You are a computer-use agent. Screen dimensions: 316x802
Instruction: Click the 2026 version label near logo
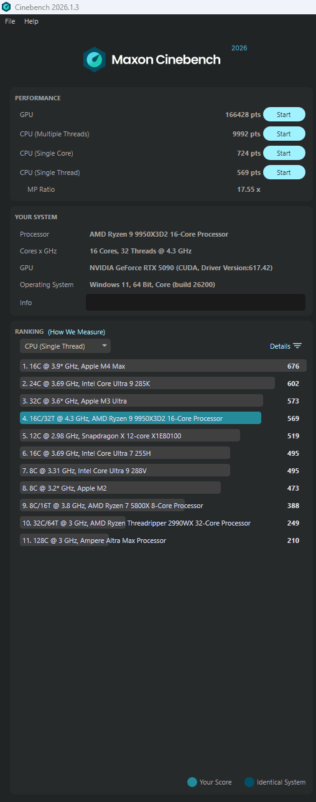pos(239,48)
